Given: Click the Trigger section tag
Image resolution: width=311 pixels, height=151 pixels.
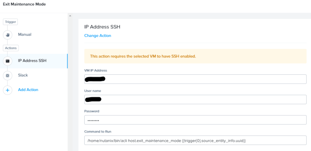Looking at the screenshot, I should point(10,22).
